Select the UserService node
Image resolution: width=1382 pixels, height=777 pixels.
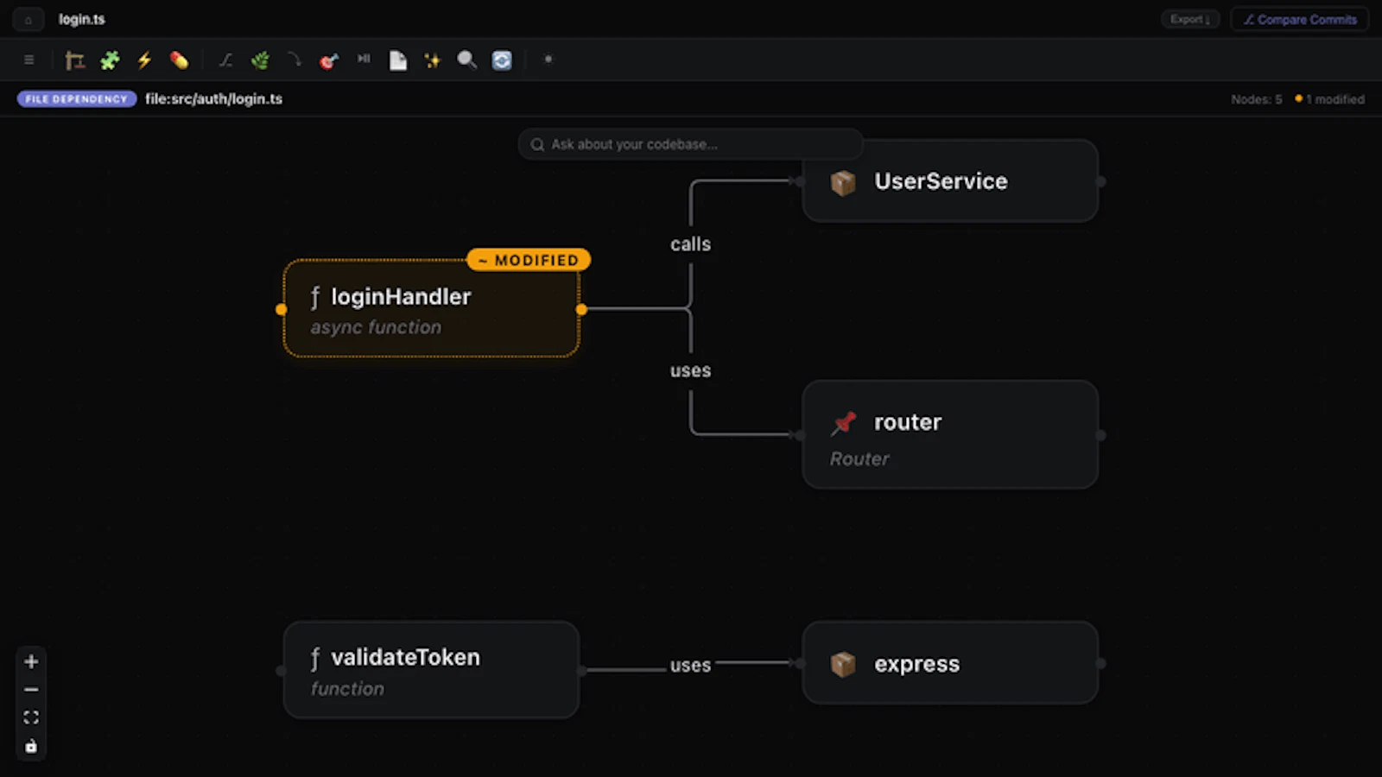coord(950,181)
